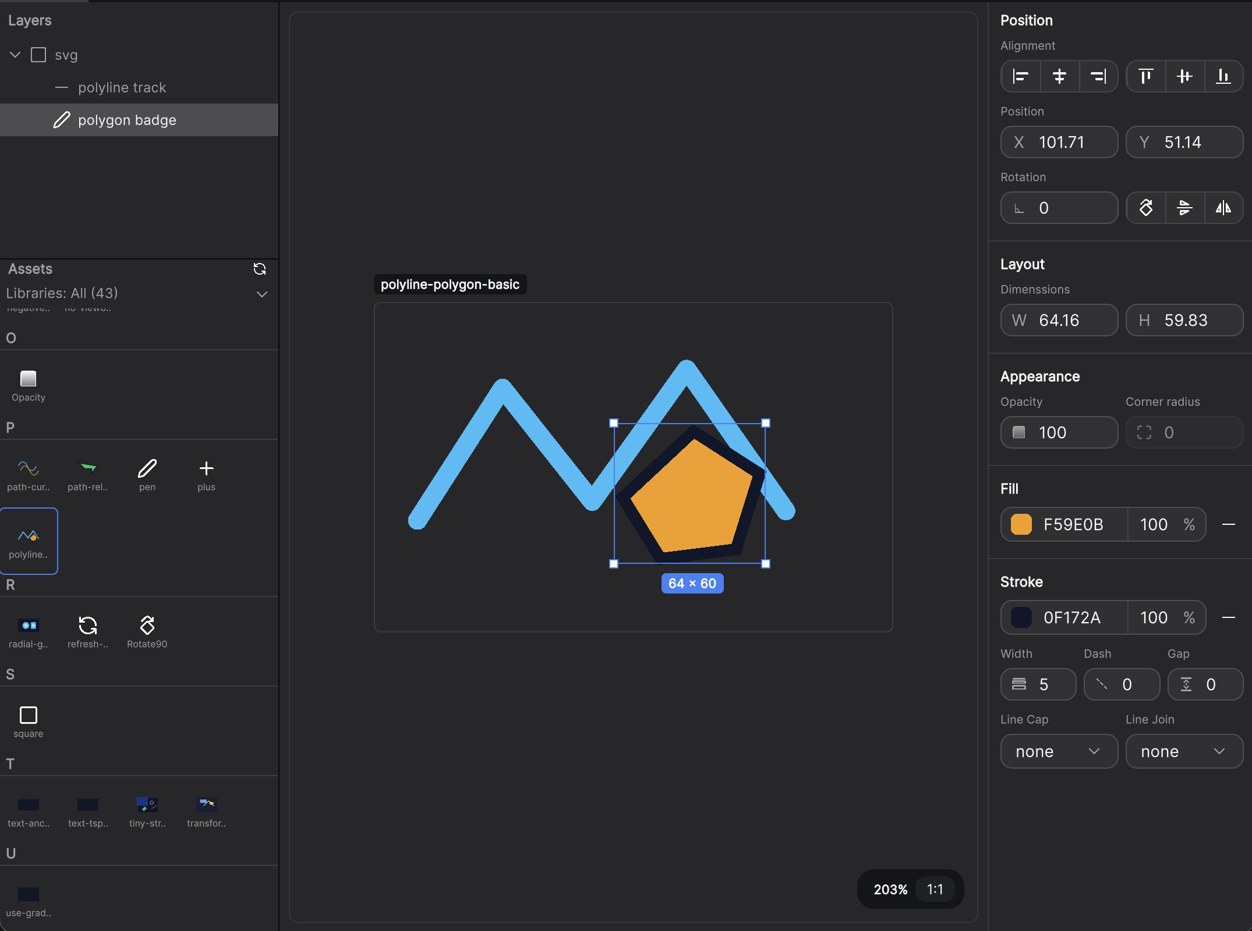Align selection to horizontal center
The width and height of the screenshot is (1252, 931).
click(x=1059, y=76)
